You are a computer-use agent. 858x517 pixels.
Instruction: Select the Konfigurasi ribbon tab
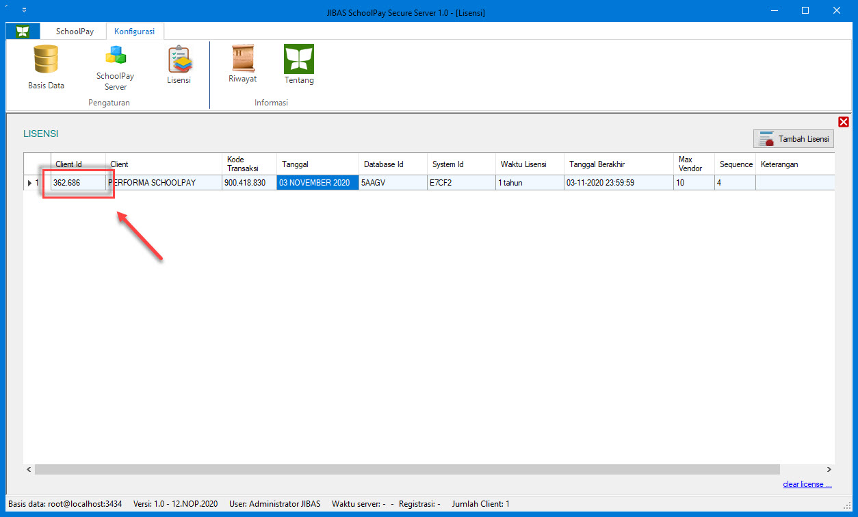[x=134, y=31]
